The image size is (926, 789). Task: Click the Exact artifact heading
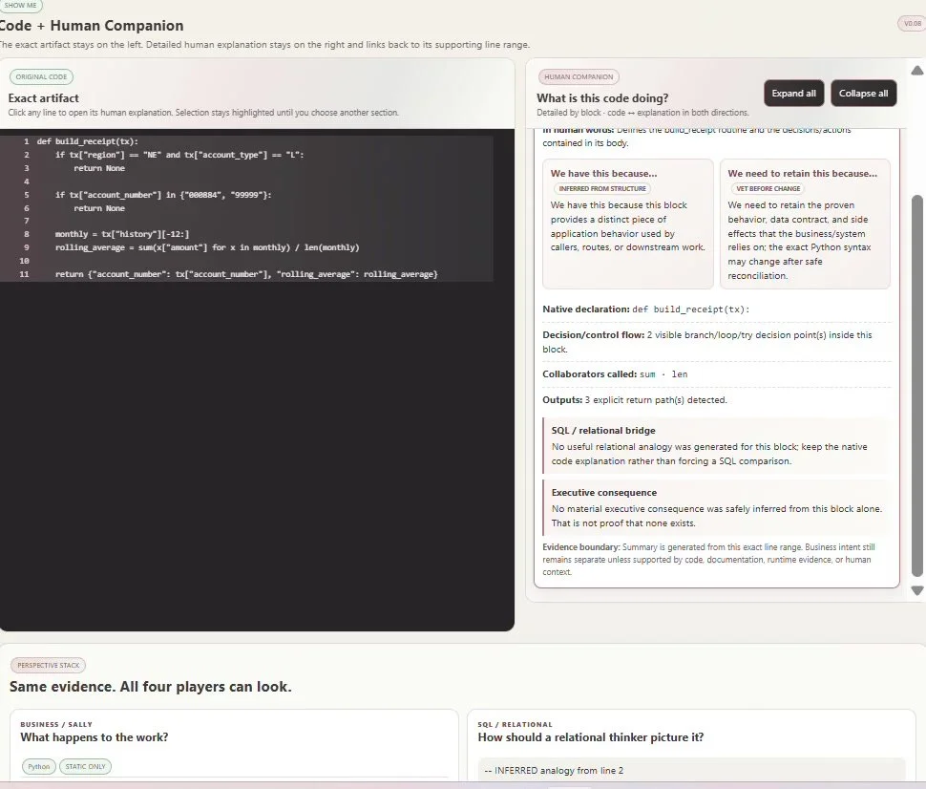pos(43,98)
